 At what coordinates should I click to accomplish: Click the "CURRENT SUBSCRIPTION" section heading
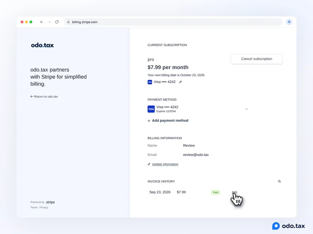click(167, 45)
